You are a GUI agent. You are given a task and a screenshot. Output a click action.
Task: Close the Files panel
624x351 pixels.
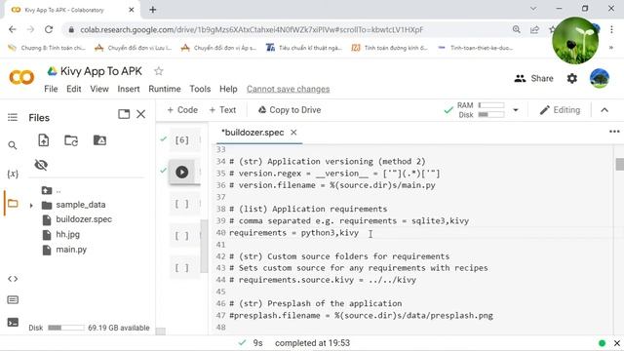[140, 114]
